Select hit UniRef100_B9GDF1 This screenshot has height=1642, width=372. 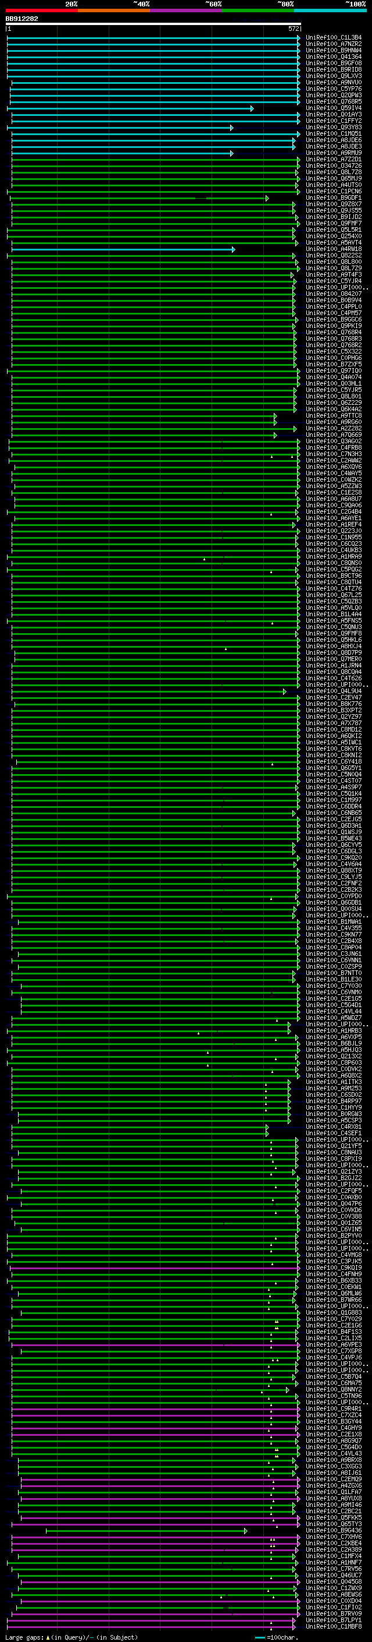tap(334, 197)
